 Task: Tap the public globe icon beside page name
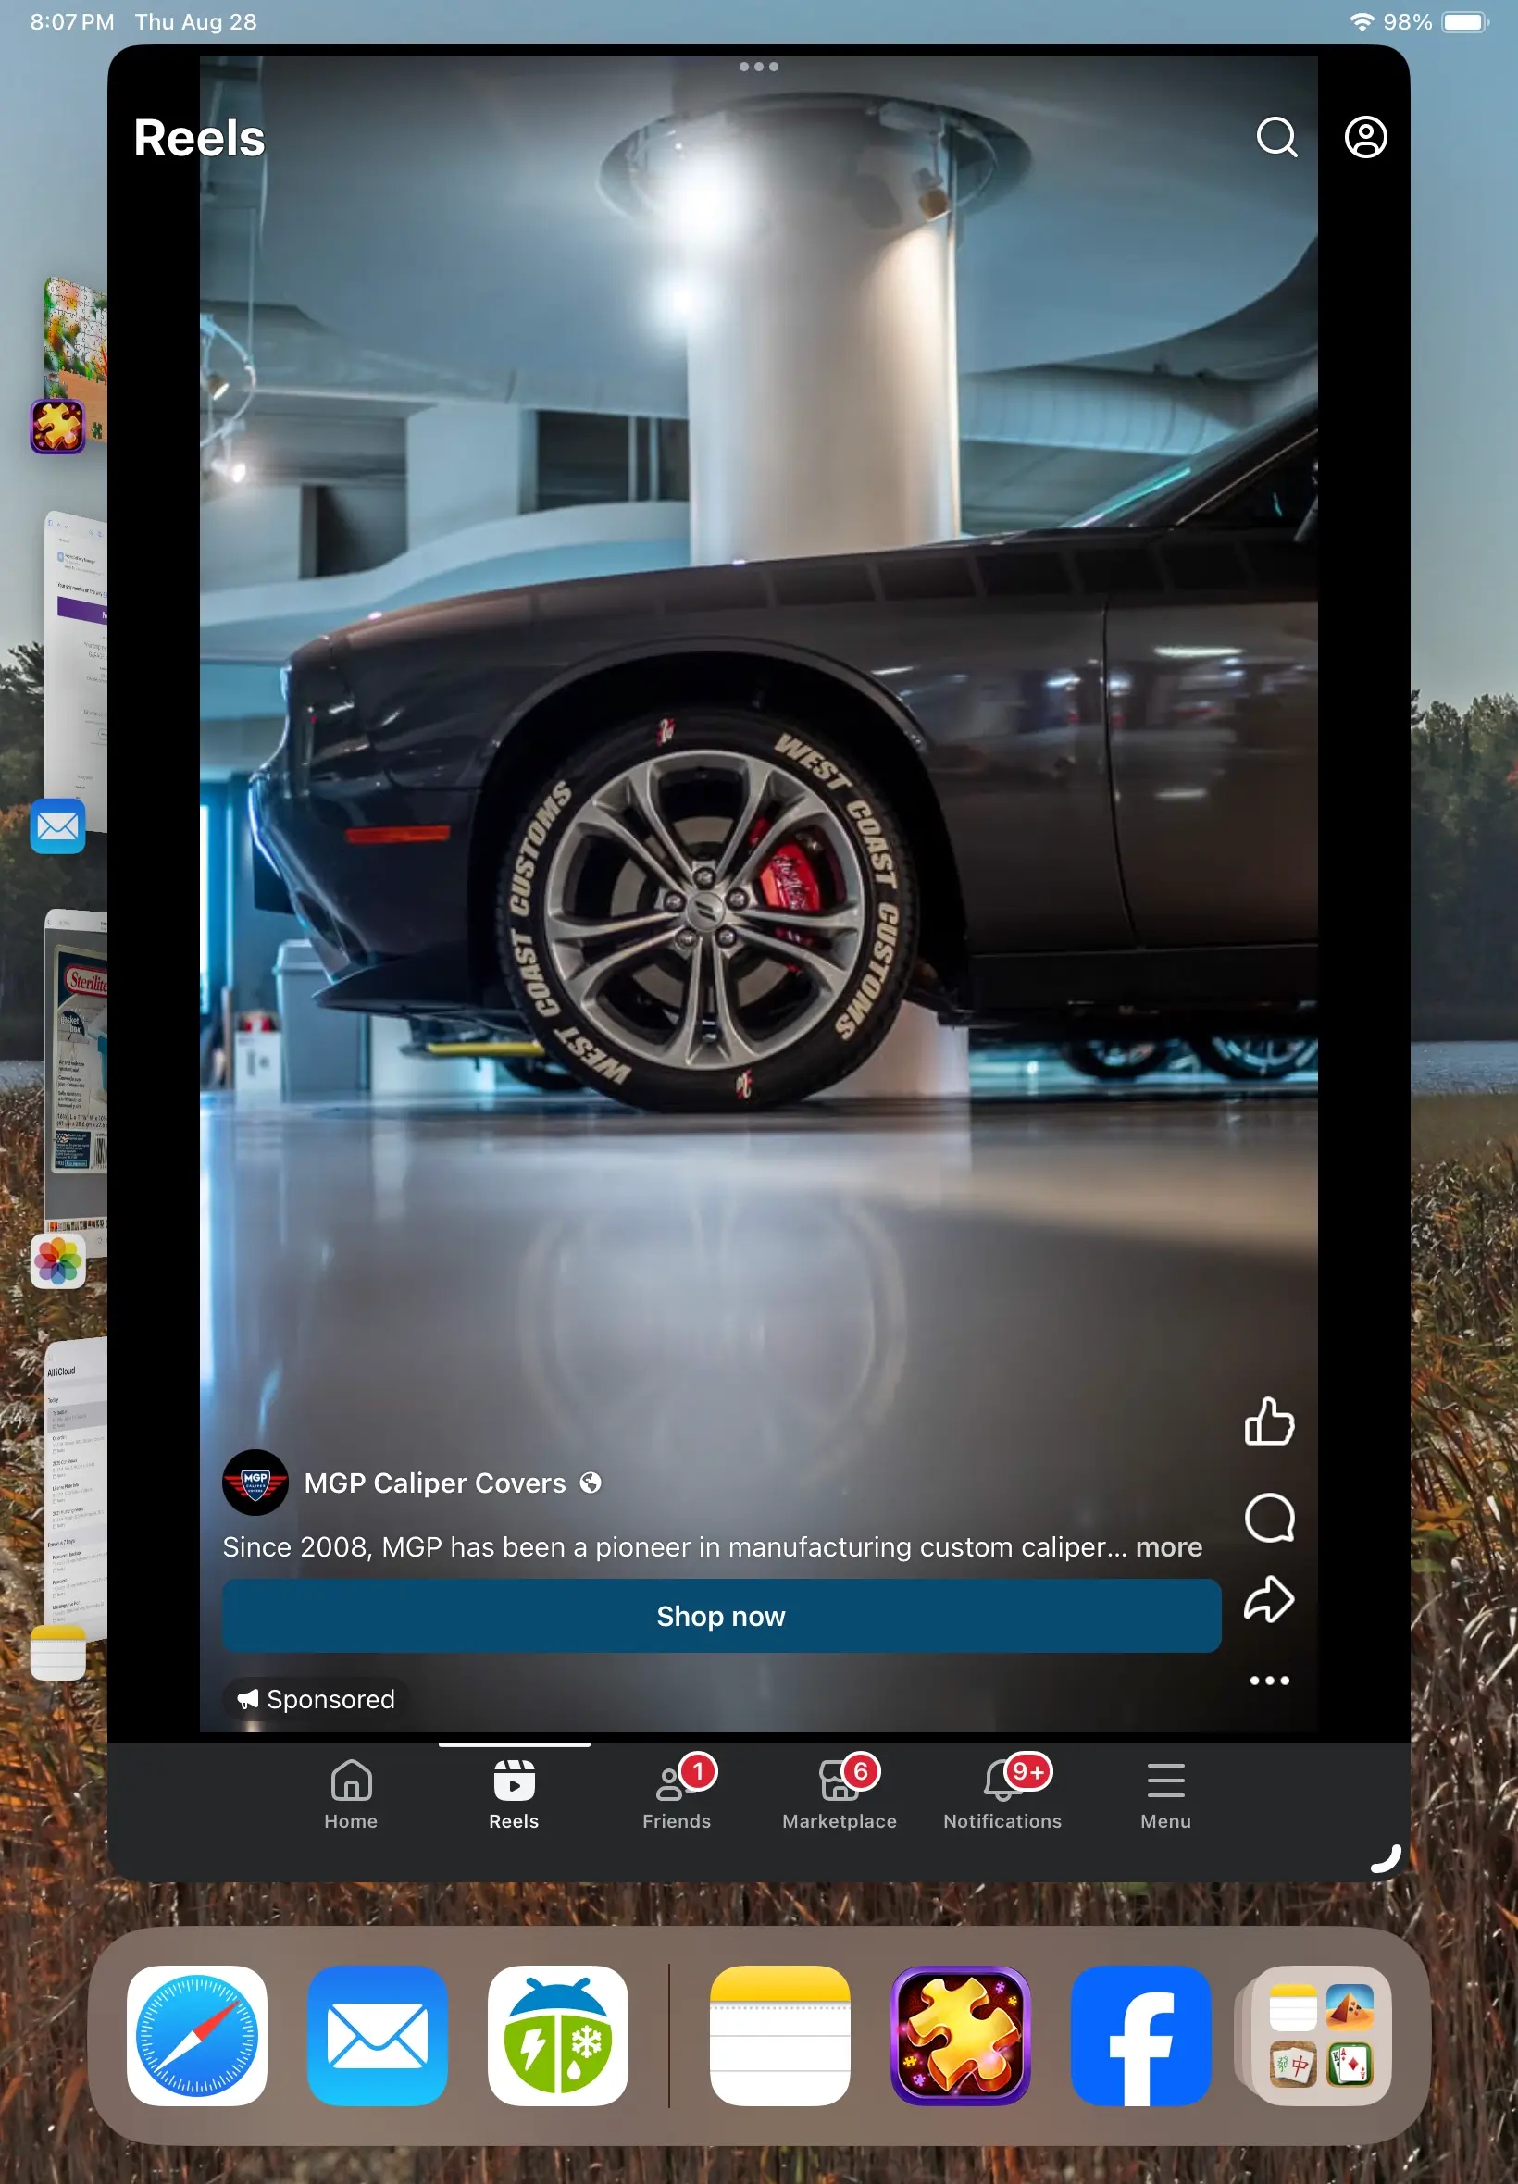coord(590,1483)
